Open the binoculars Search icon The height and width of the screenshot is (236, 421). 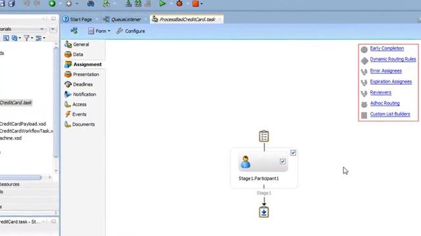pyautogui.click(x=91, y=3)
